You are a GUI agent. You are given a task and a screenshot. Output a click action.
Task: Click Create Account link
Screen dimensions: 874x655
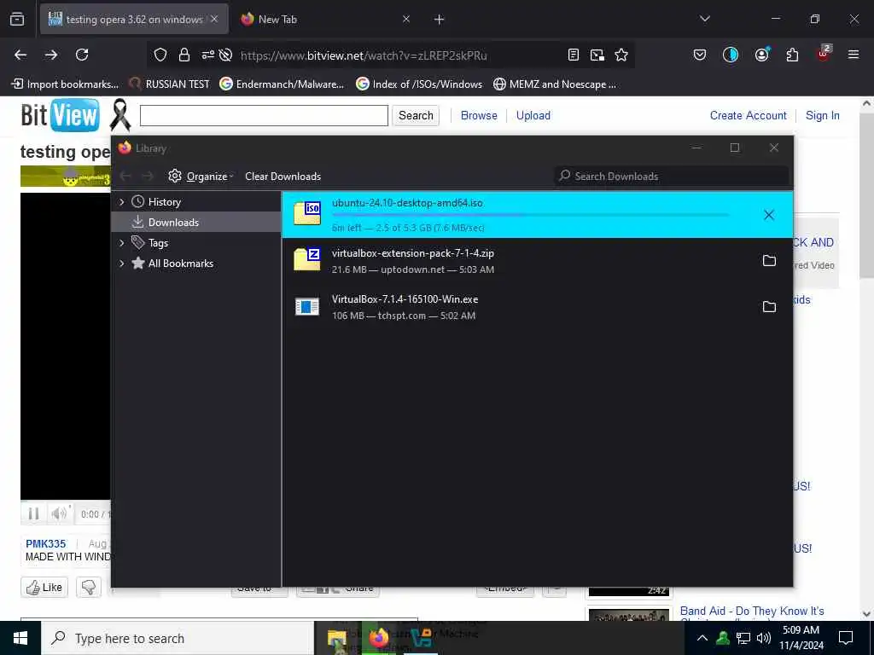(748, 115)
